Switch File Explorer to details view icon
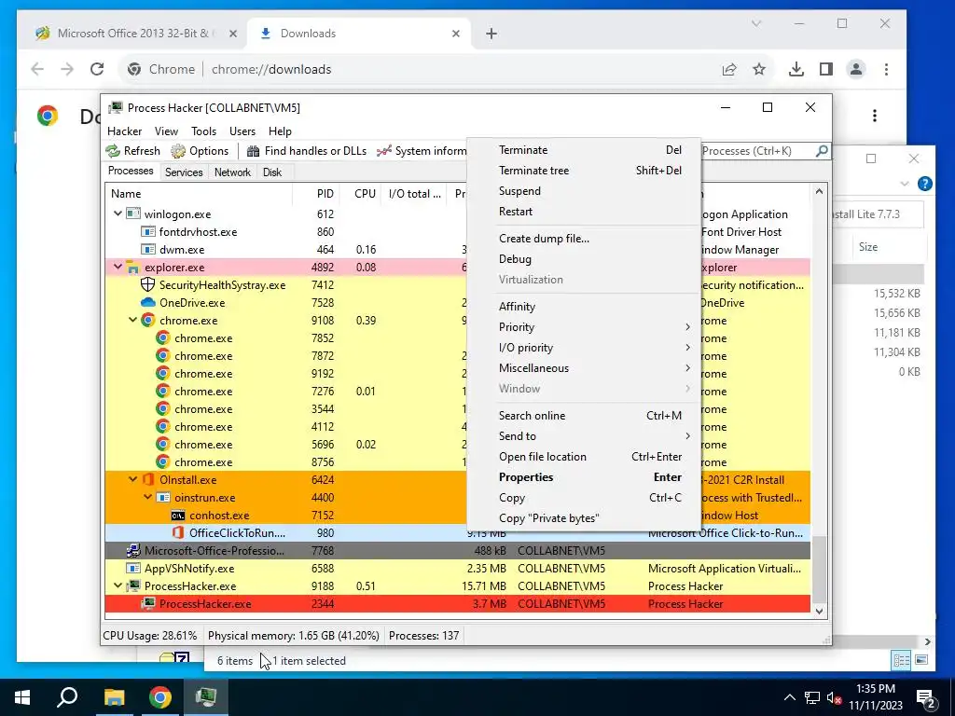The height and width of the screenshot is (716, 955). [x=902, y=660]
